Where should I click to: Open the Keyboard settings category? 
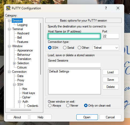coord(23,33)
